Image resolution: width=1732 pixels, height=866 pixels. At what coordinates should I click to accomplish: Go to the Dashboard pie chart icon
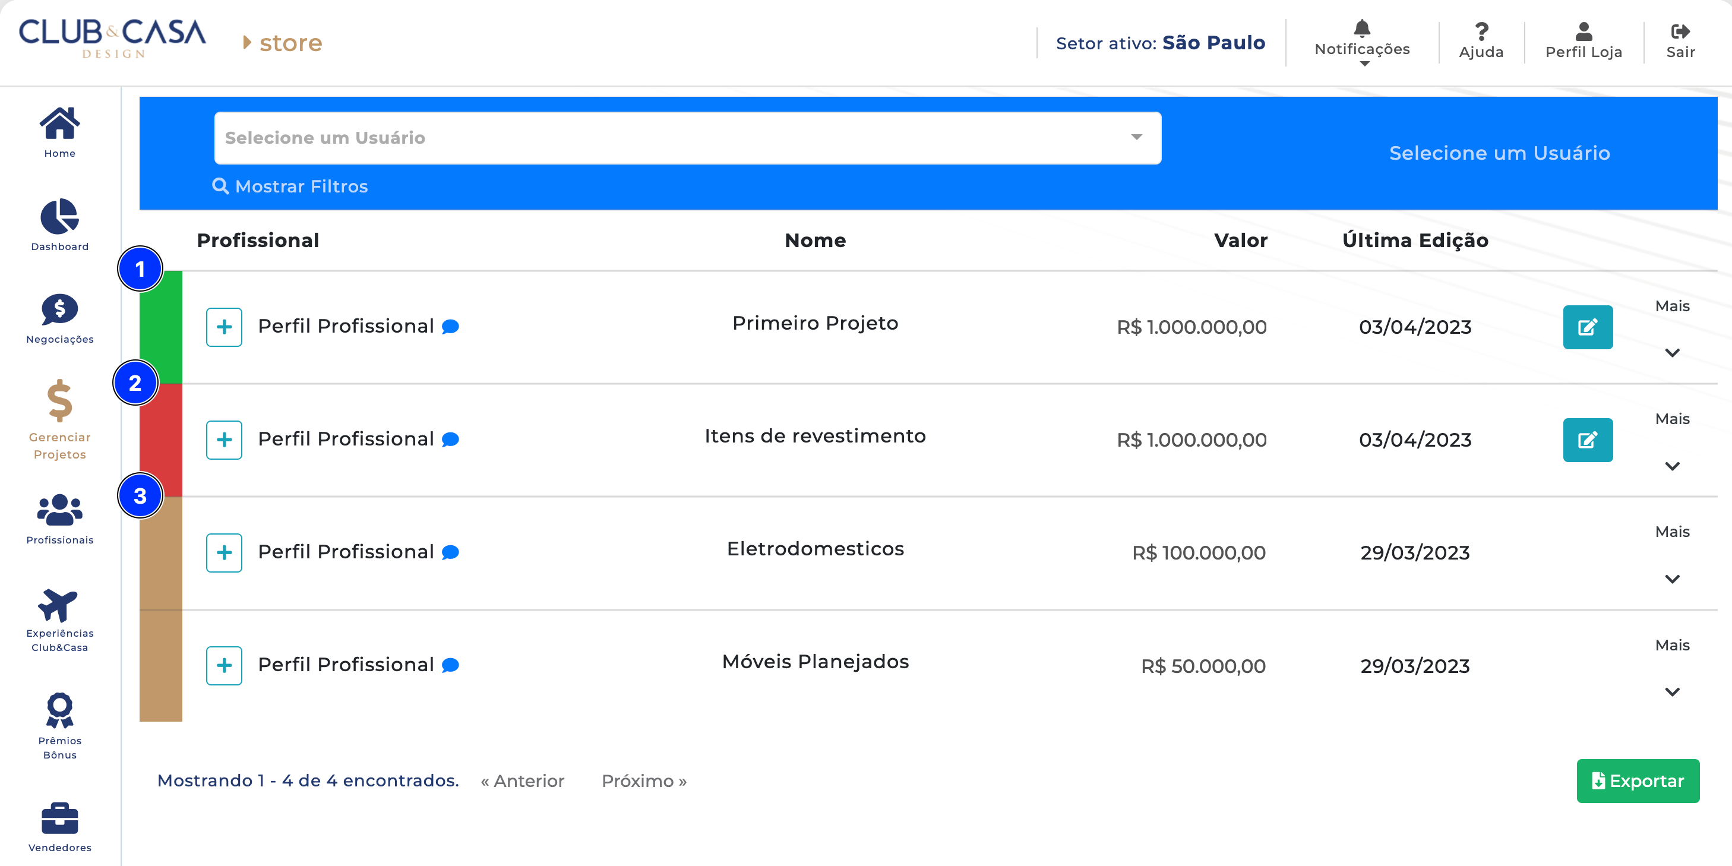[59, 217]
